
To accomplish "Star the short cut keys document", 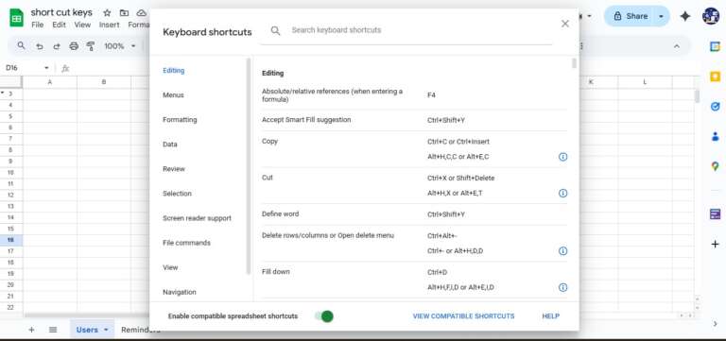I will pos(107,12).
